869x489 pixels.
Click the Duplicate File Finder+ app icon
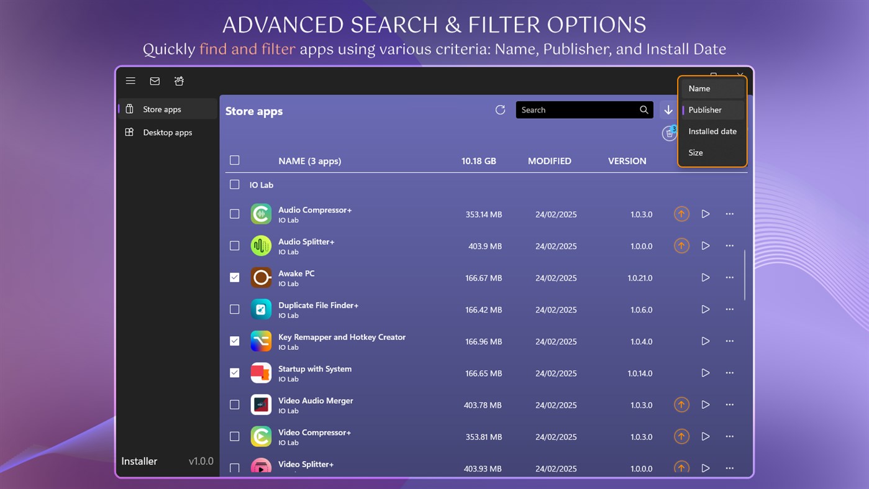coord(261,309)
